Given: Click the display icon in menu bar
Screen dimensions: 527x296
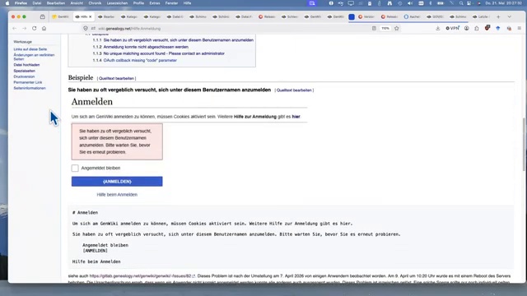Looking at the screenshot, I should click(351, 3).
